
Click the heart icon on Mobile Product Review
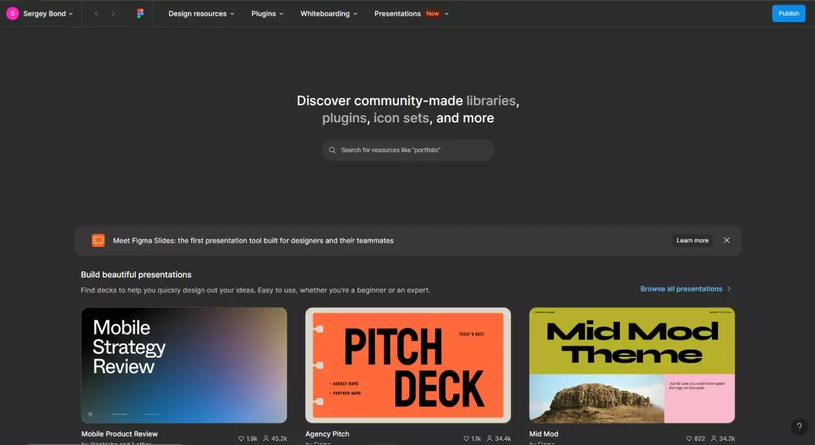point(241,439)
